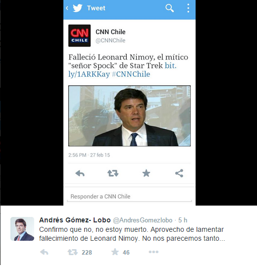The width and height of the screenshot is (257, 267).
Task: Tap the back arrow in Tweet header
Action: 67,8
